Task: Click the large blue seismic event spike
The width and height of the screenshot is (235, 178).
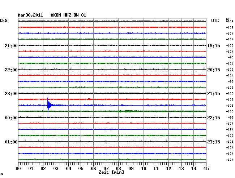Action: coord(48,105)
